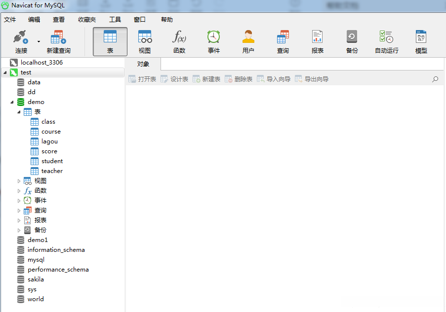Screen dimensions: 446x312
Task: Open the 工具 tools menu
Action: 115,20
